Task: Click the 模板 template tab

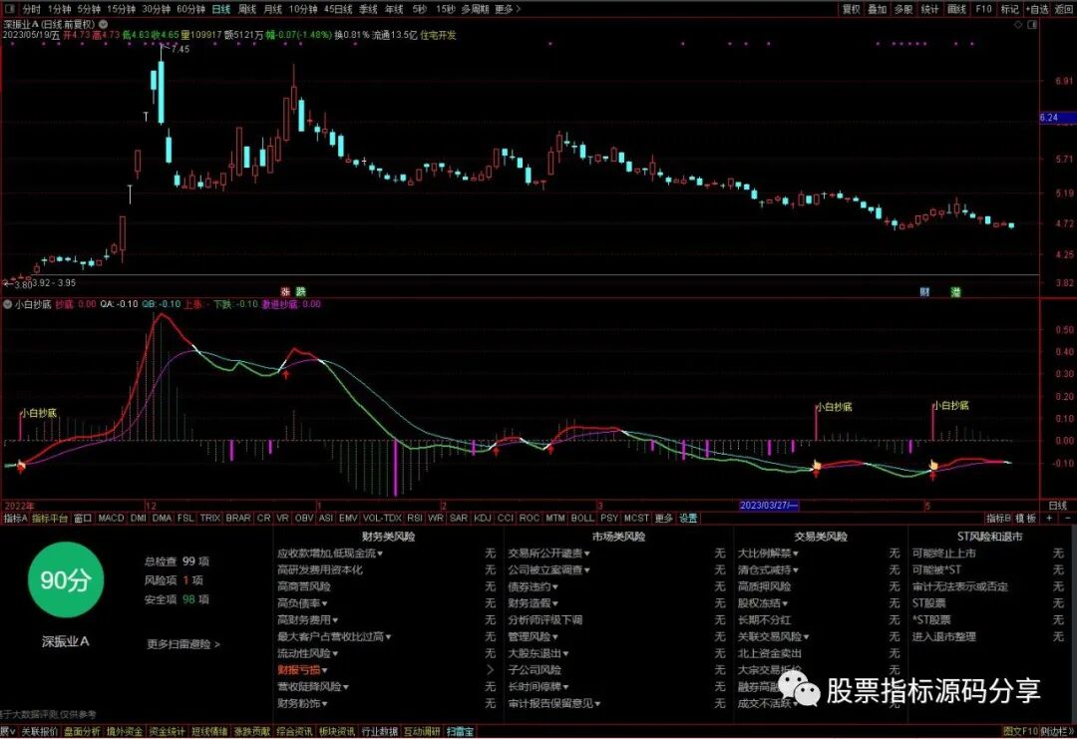Action: [x=1025, y=519]
